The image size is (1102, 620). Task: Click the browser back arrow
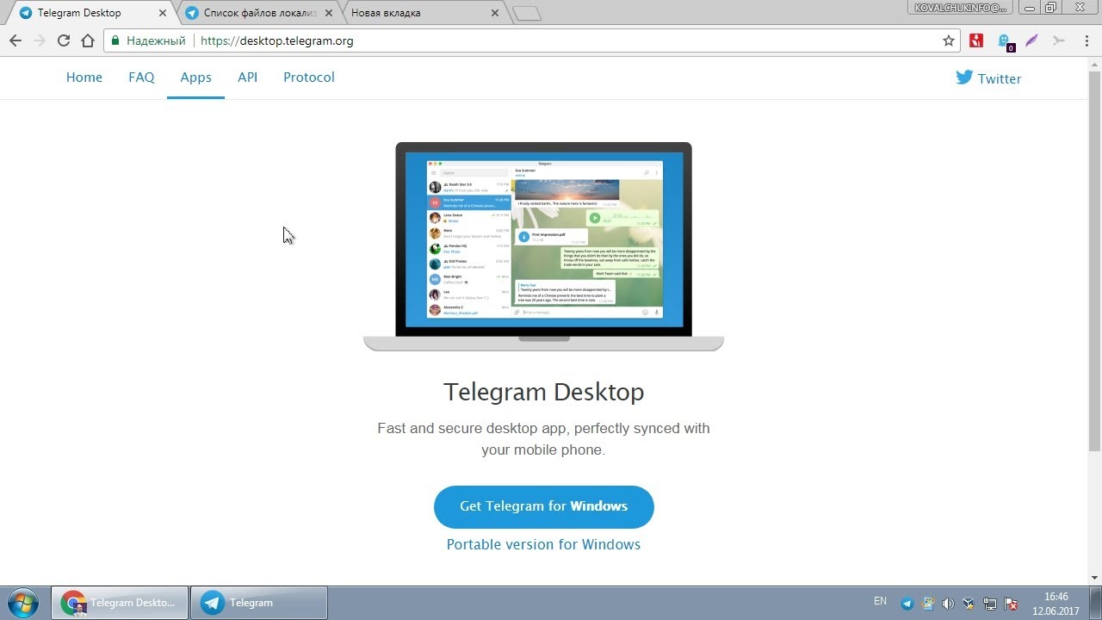[x=15, y=40]
